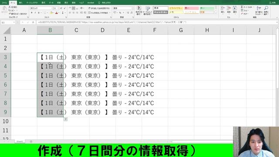Select the Format Painter brush
The width and height of the screenshot is (279, 157).
(10, 14)
